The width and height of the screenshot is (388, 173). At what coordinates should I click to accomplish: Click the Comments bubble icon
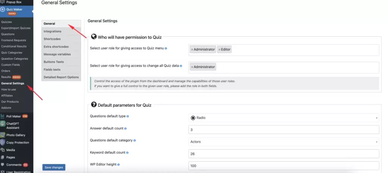point(3,165)
